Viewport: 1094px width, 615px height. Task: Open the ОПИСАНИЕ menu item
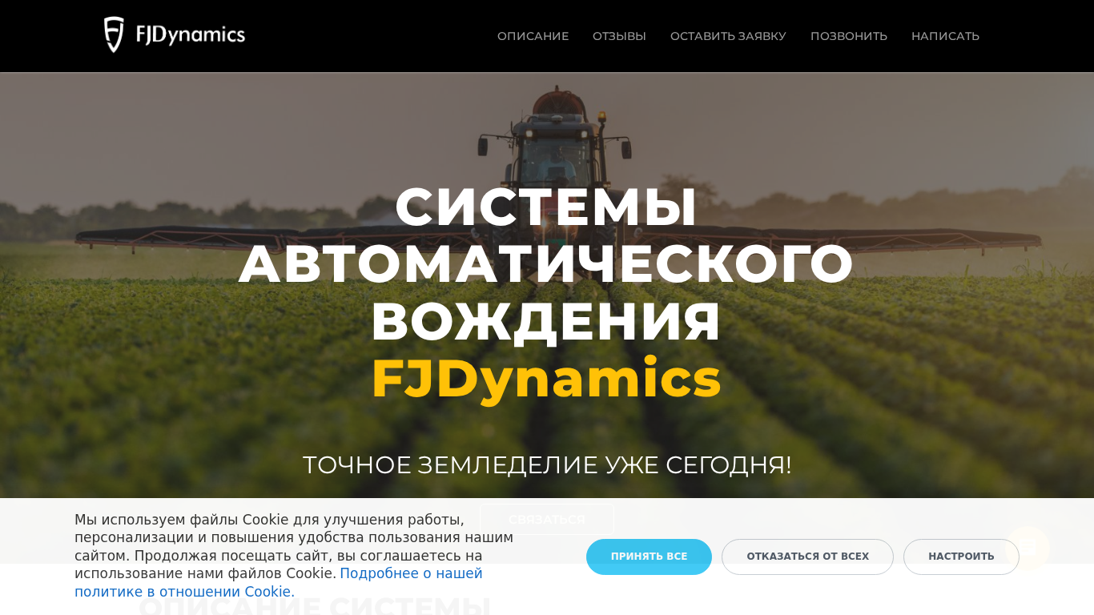(533, 36)
